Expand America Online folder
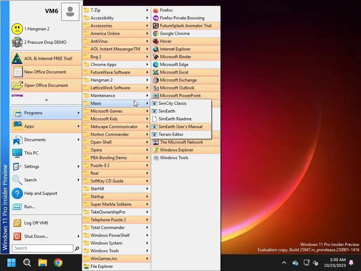 tap(116, 34)
